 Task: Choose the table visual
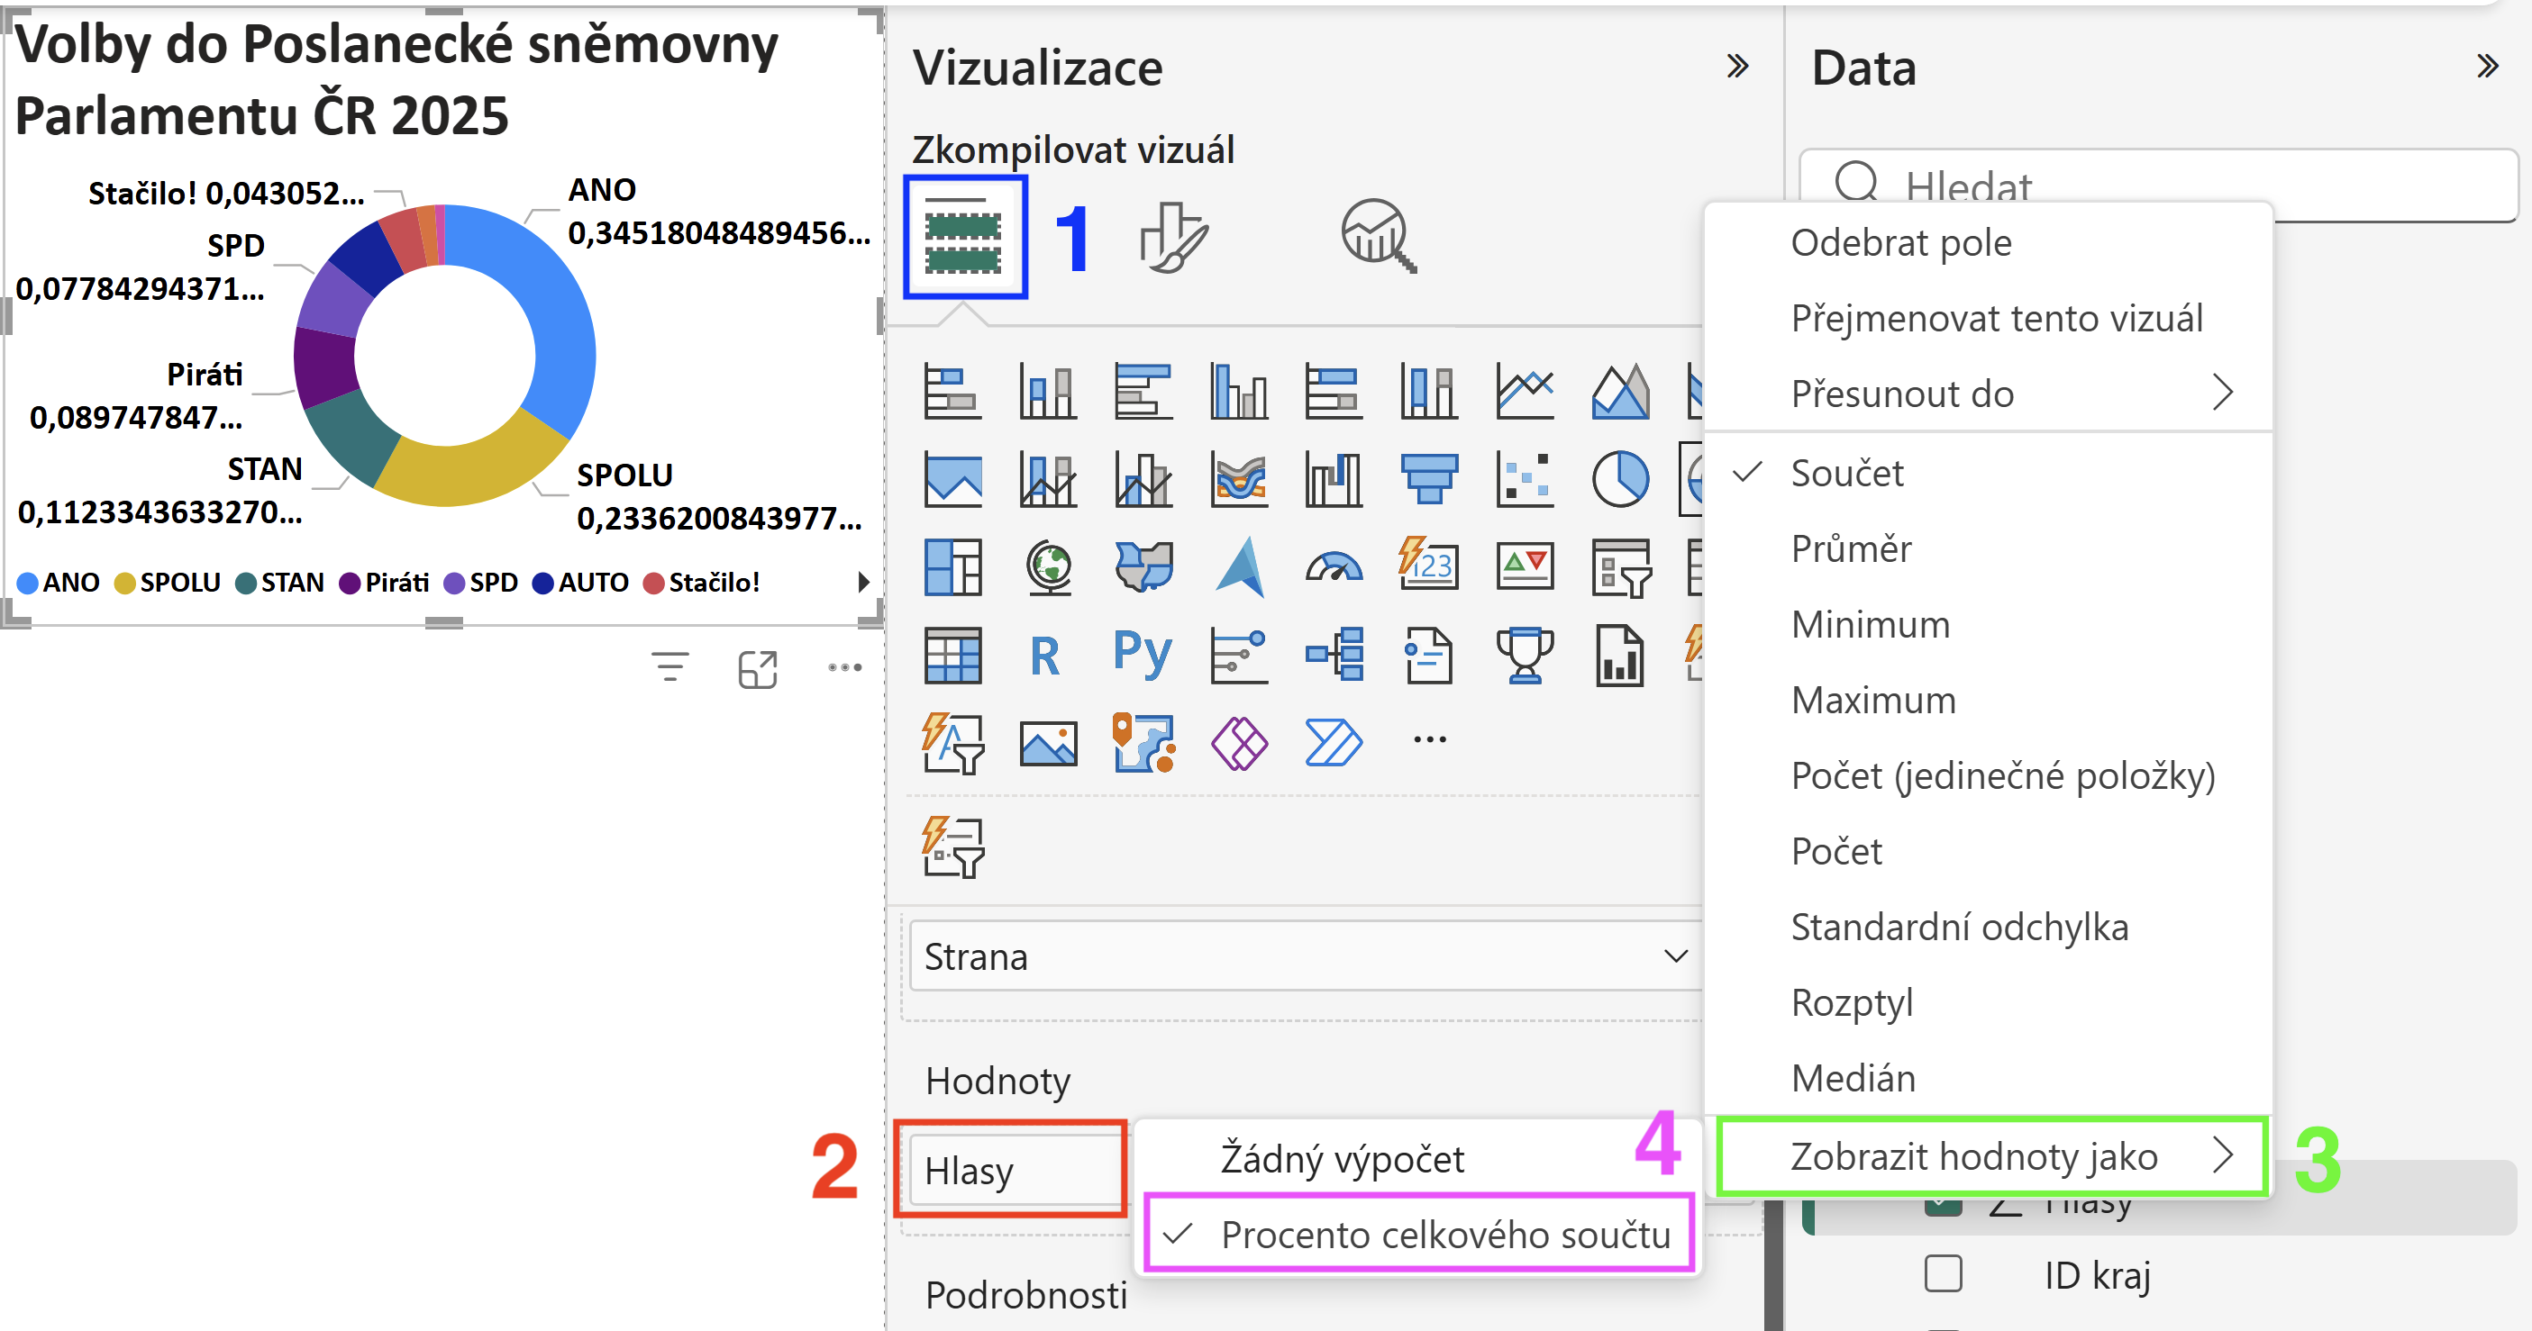pos(952,656)
